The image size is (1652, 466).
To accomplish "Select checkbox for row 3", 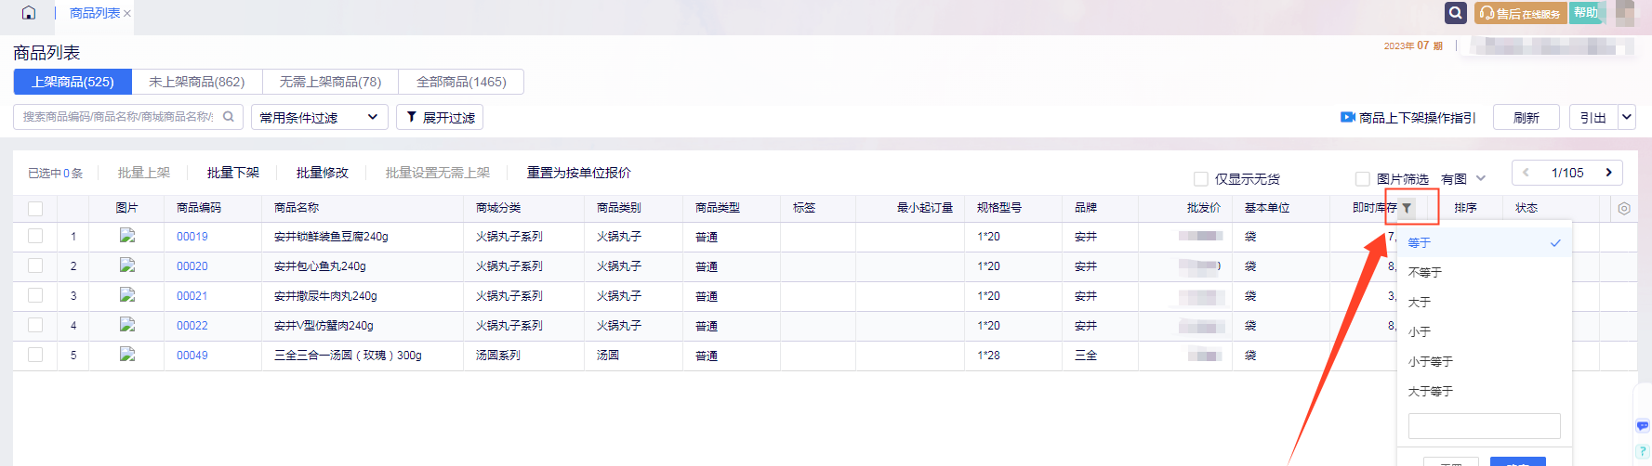I will (35, 295).
